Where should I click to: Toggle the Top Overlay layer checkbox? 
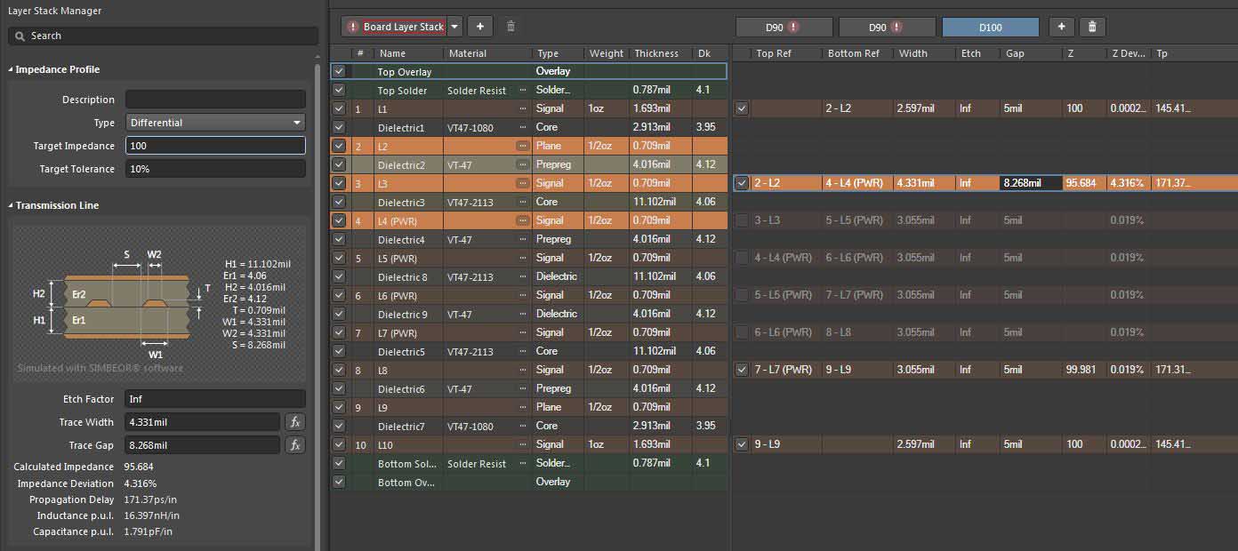[x=339, y=71]
